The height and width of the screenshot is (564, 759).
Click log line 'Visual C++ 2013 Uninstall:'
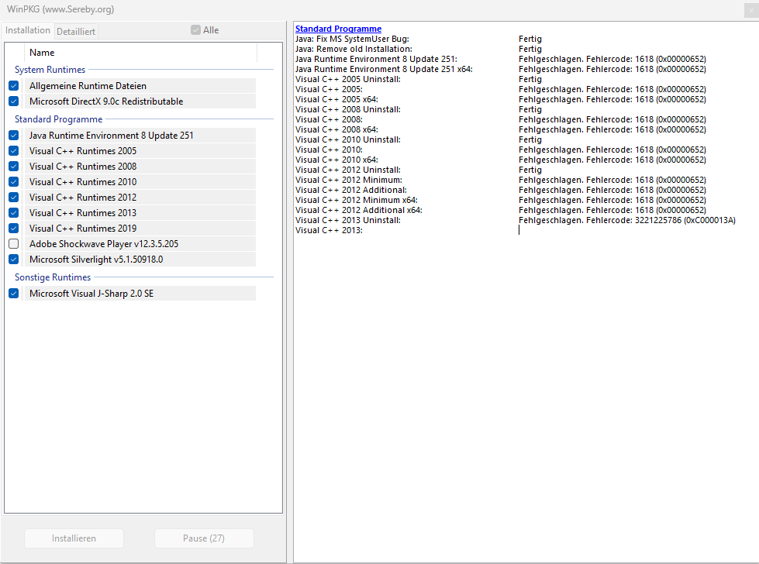coord(348,220)
